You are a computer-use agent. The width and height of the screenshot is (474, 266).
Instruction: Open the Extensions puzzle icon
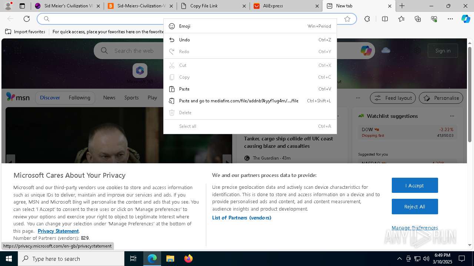[367, 19]
